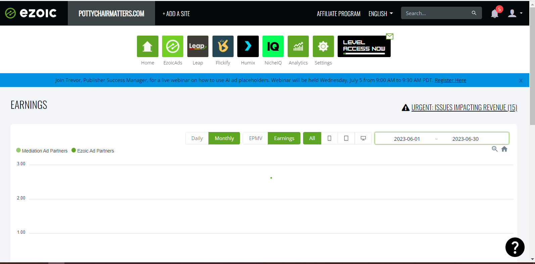This screenshot has height=264, width=535.
Task: Open the Leap app icon
Action: (198, 46)
